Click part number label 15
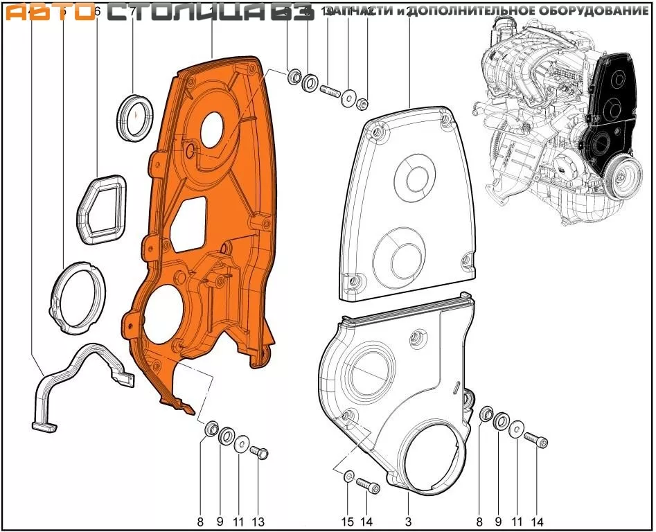 (x=348, y=522)
